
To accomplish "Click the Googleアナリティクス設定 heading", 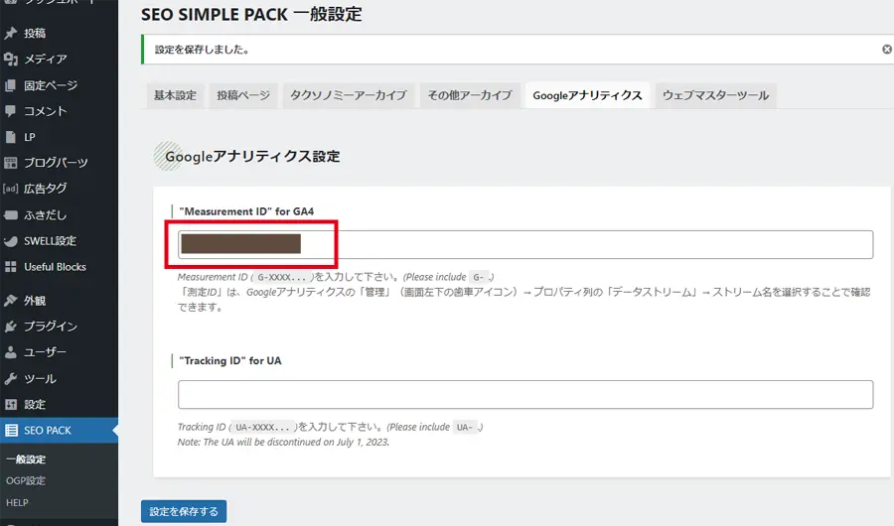I will point(252,156).
